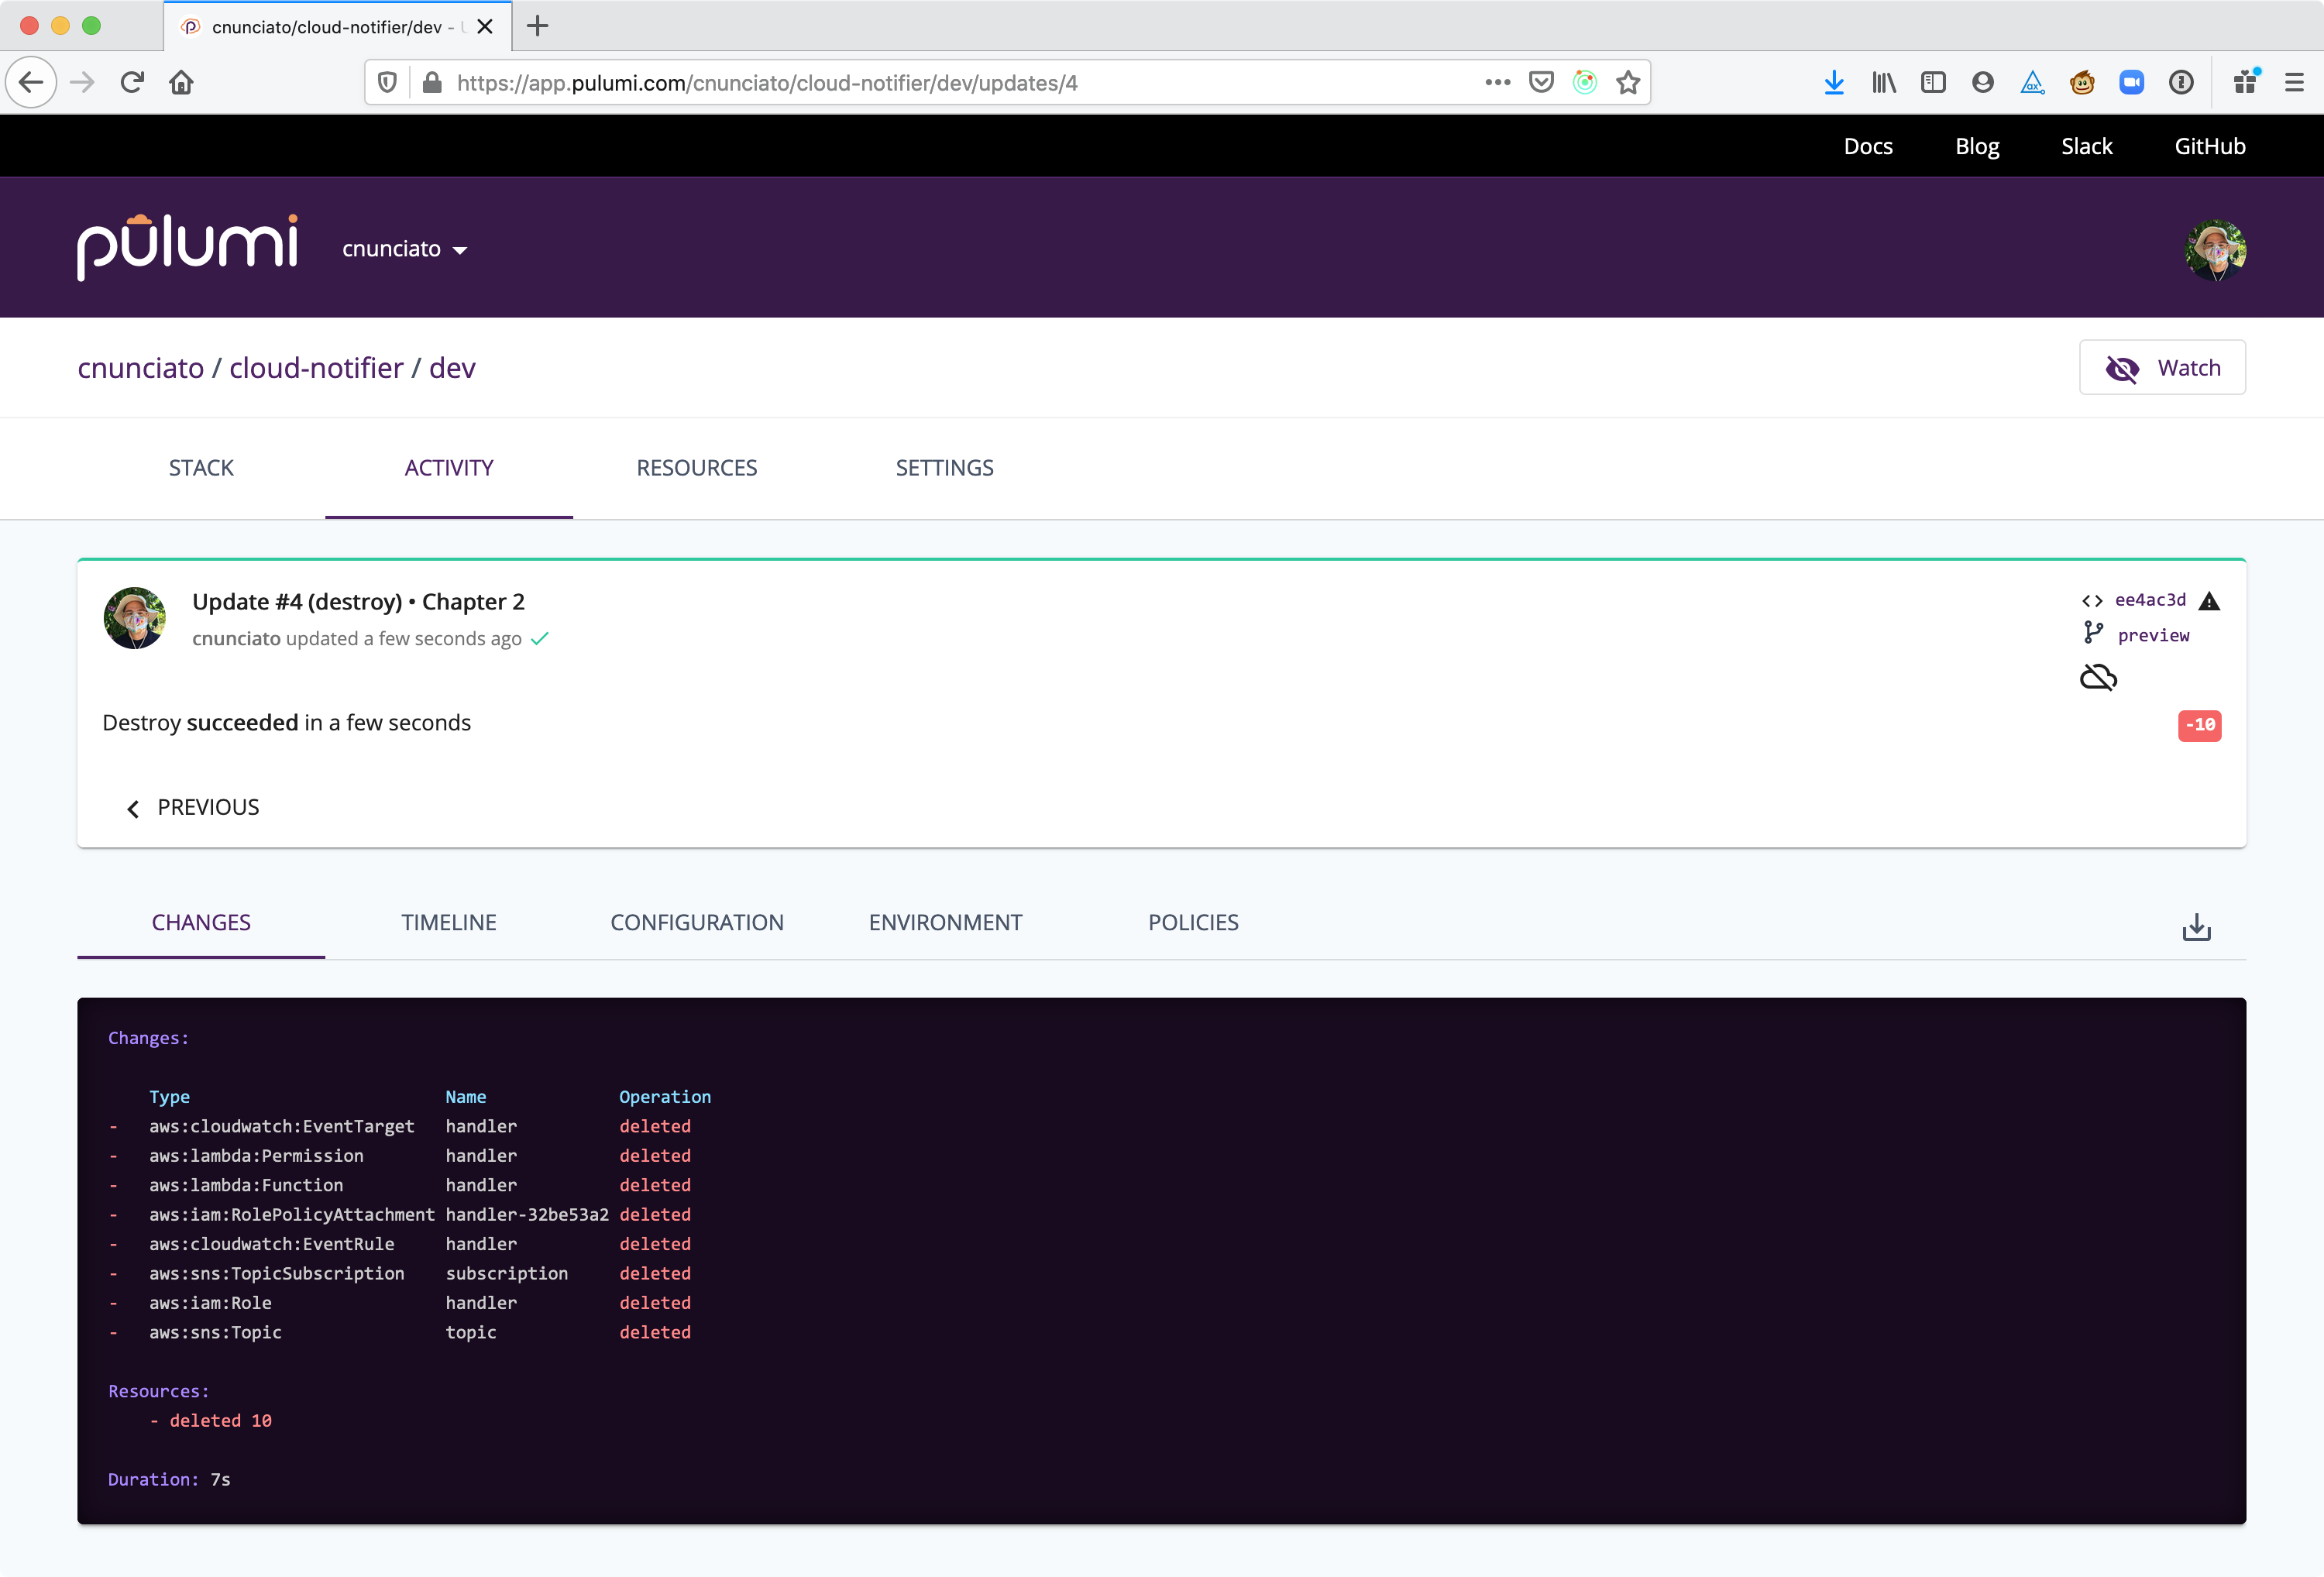Download the update log icon
The image size is (2324, 1577).
coord(2196,927)
